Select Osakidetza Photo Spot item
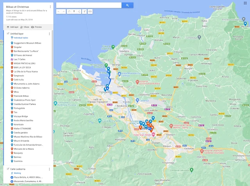 25,100
